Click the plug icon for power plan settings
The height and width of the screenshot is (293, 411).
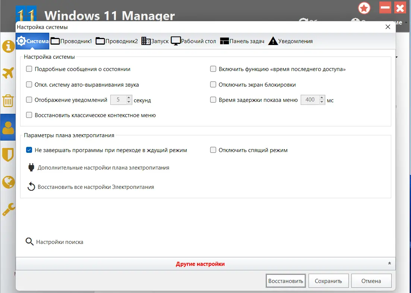pos(31,167)
